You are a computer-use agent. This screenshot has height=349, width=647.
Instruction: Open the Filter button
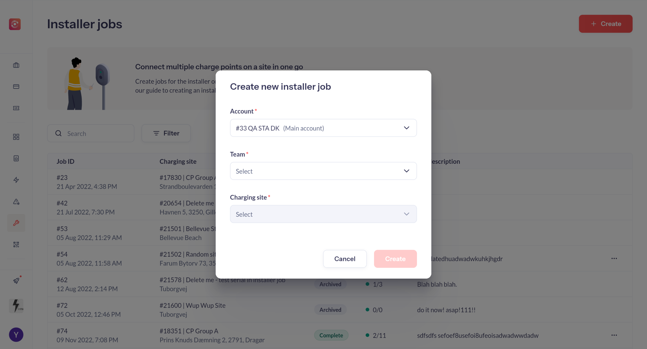[x=166, y=133]
